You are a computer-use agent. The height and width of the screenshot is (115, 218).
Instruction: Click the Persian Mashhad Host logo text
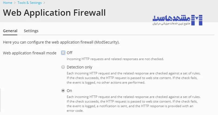(171, 18)
